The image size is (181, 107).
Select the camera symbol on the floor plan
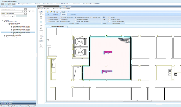[124, 40]
